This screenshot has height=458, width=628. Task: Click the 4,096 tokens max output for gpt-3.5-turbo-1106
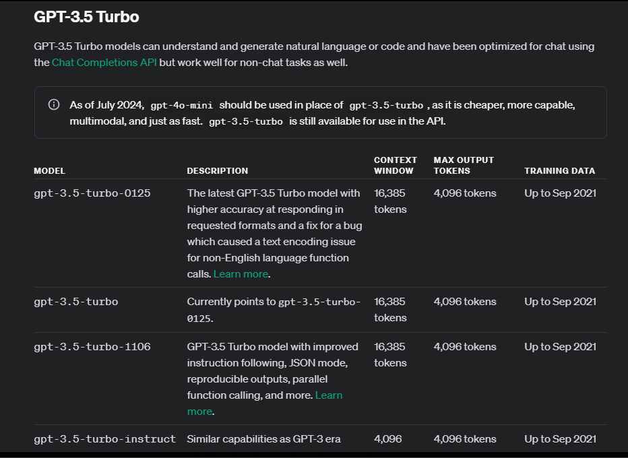tap(465, 347)
